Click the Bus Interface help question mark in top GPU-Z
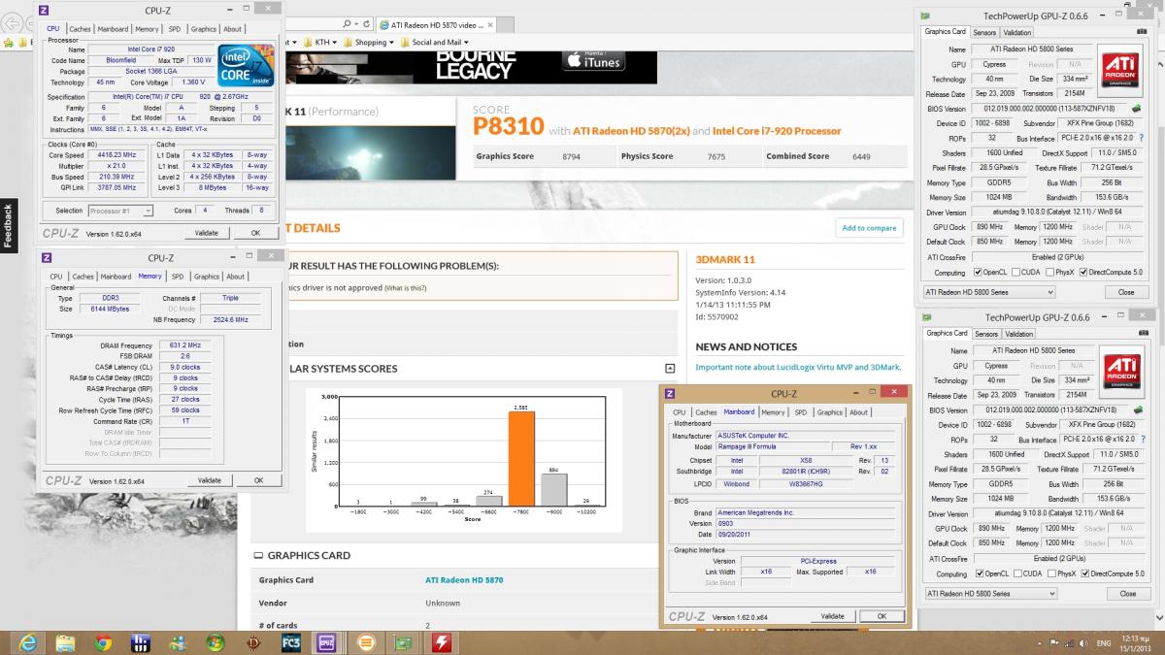1165x655 pixels. [x=1141, y=139]
